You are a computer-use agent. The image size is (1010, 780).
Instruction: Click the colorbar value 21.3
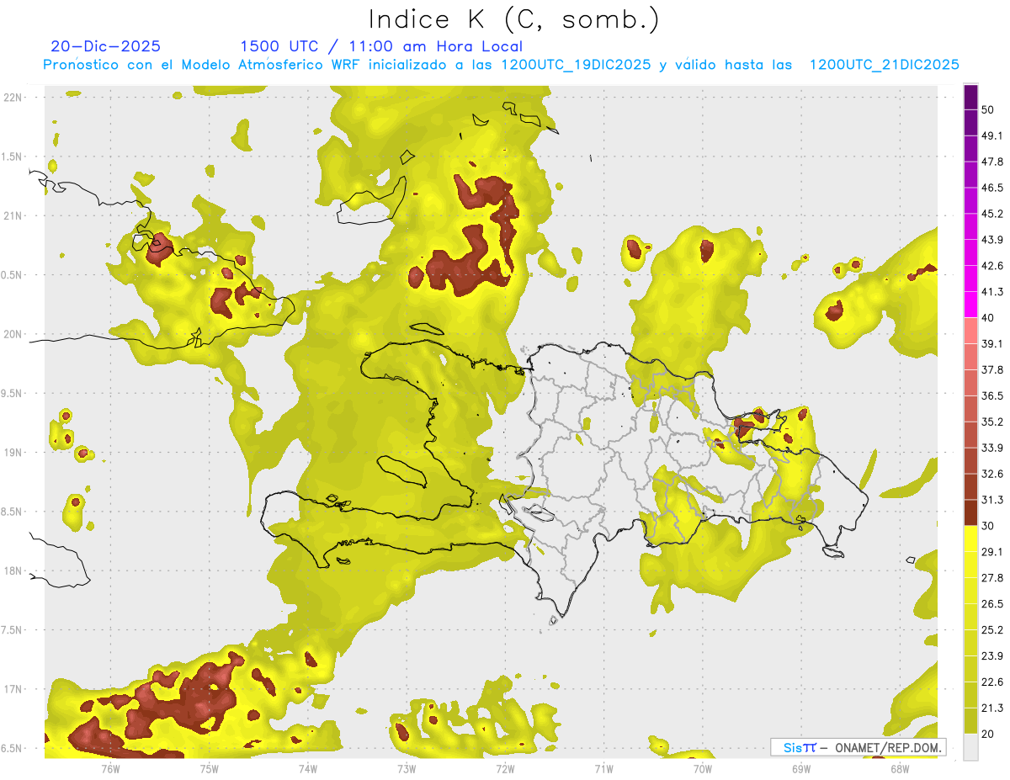tap(992, 708)
